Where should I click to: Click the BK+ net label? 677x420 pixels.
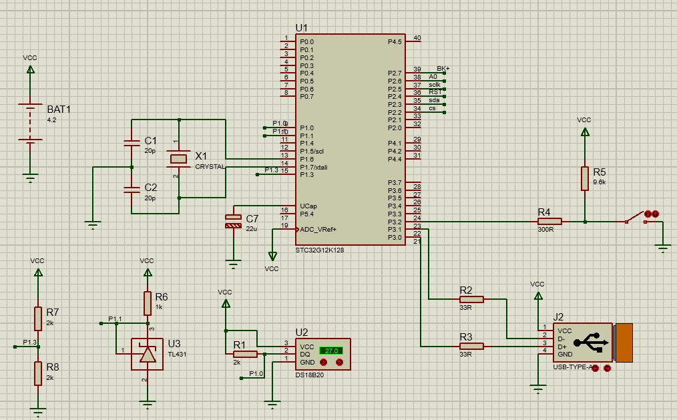(x=443, y=69)
